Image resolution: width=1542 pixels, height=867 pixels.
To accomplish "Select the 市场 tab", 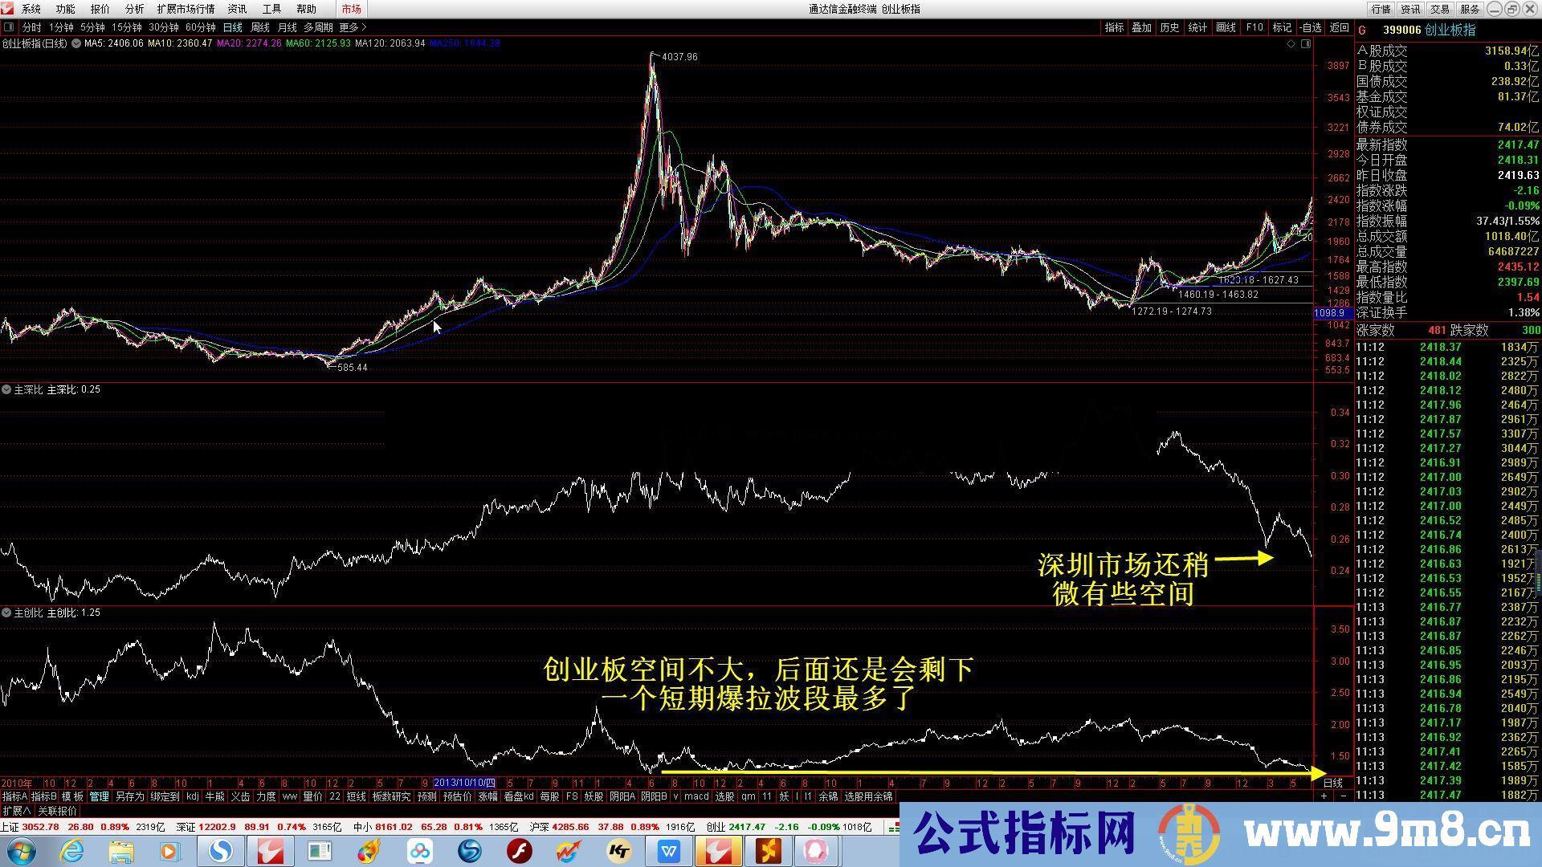I will (351, 9).
